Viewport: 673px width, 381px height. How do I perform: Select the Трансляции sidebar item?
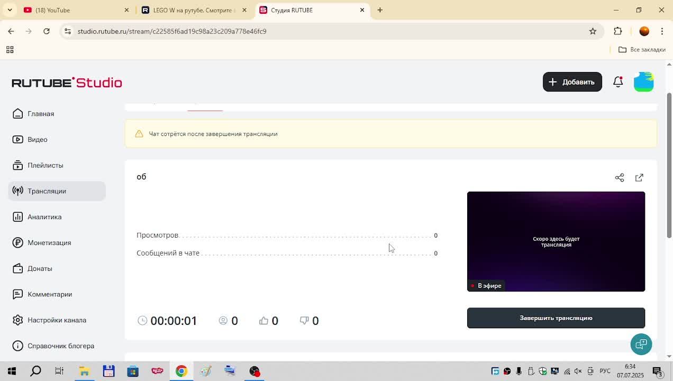click(57, 191)
